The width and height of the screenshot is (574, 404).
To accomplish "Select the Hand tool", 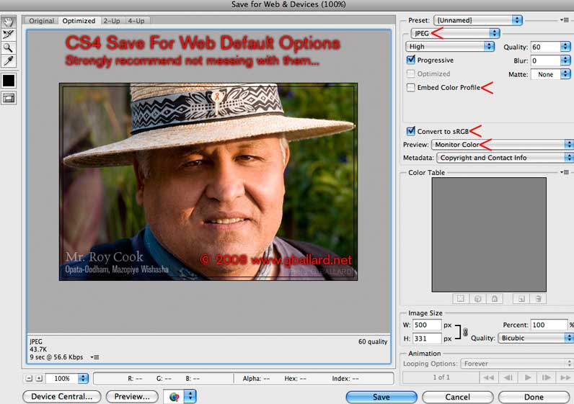I will tap(9, 22).
